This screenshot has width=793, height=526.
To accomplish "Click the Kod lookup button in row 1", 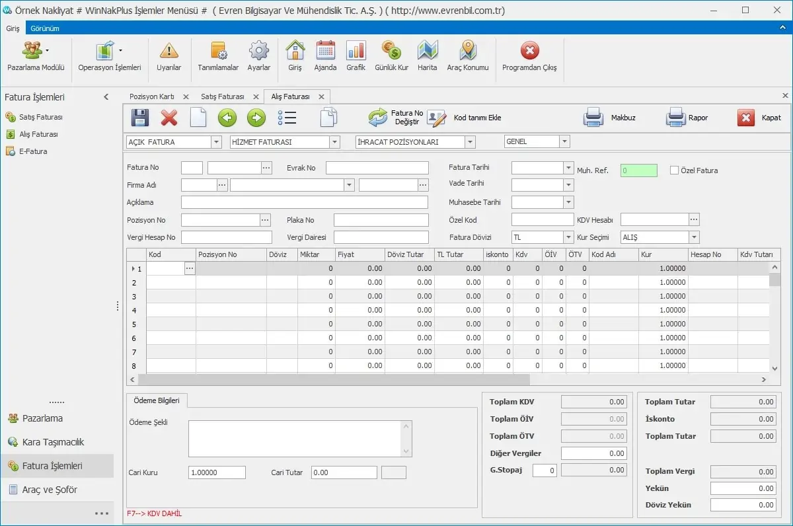I will pos(190,268).
